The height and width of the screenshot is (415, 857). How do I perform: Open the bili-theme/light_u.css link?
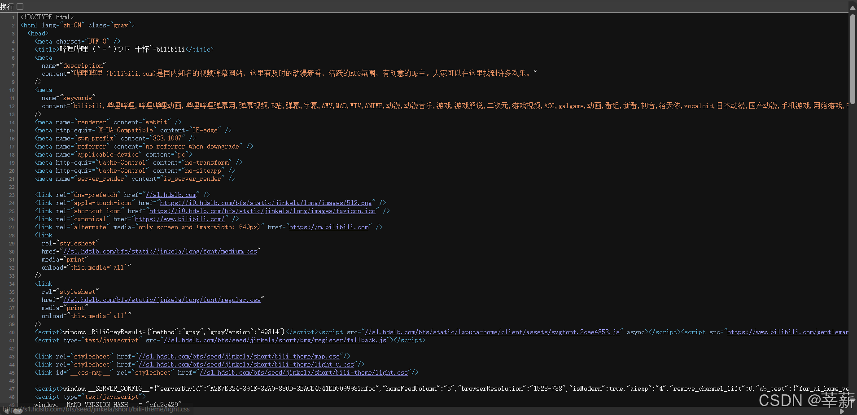[246, 364]
